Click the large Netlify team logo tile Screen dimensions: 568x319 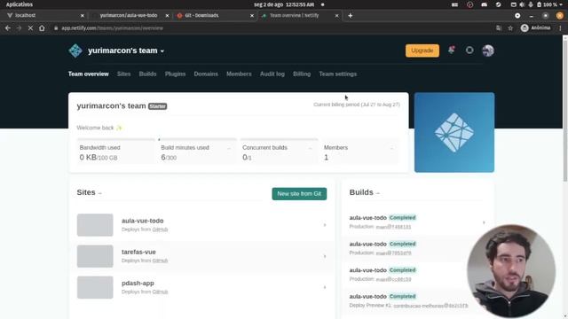454,132
